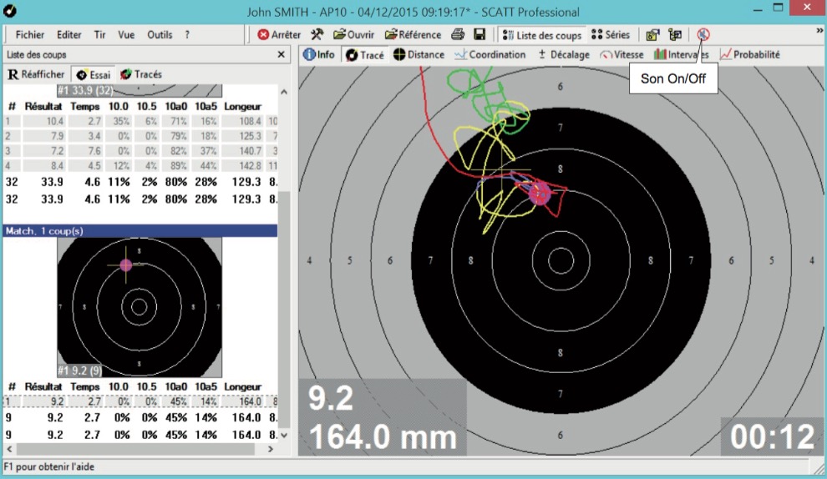Save using the floppy disk icon
The image size is (827, 479).
coord(479,35)
